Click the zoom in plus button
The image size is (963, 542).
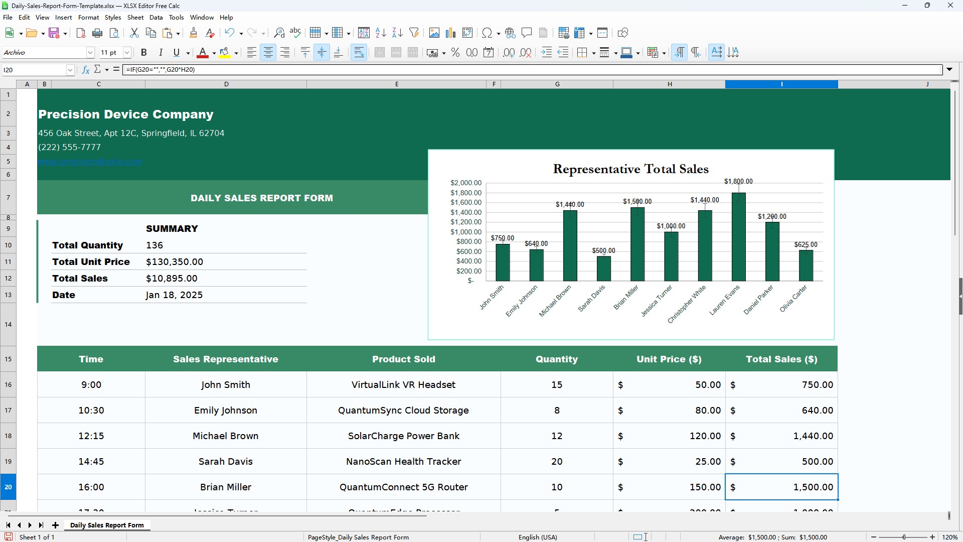coord(932,537)
